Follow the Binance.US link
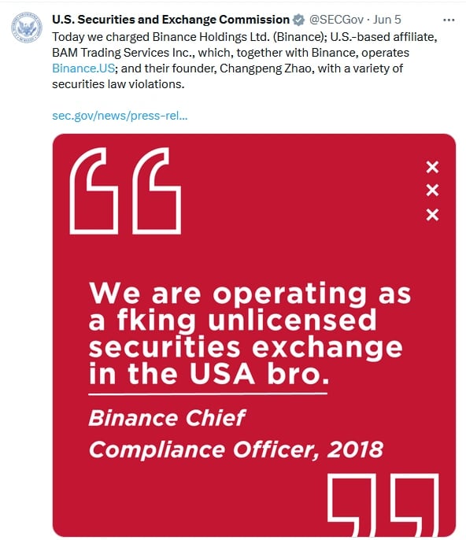The image size is (466, 540). 83,68
